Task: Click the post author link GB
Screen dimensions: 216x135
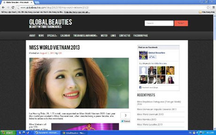Action: (x=60, y=53)
